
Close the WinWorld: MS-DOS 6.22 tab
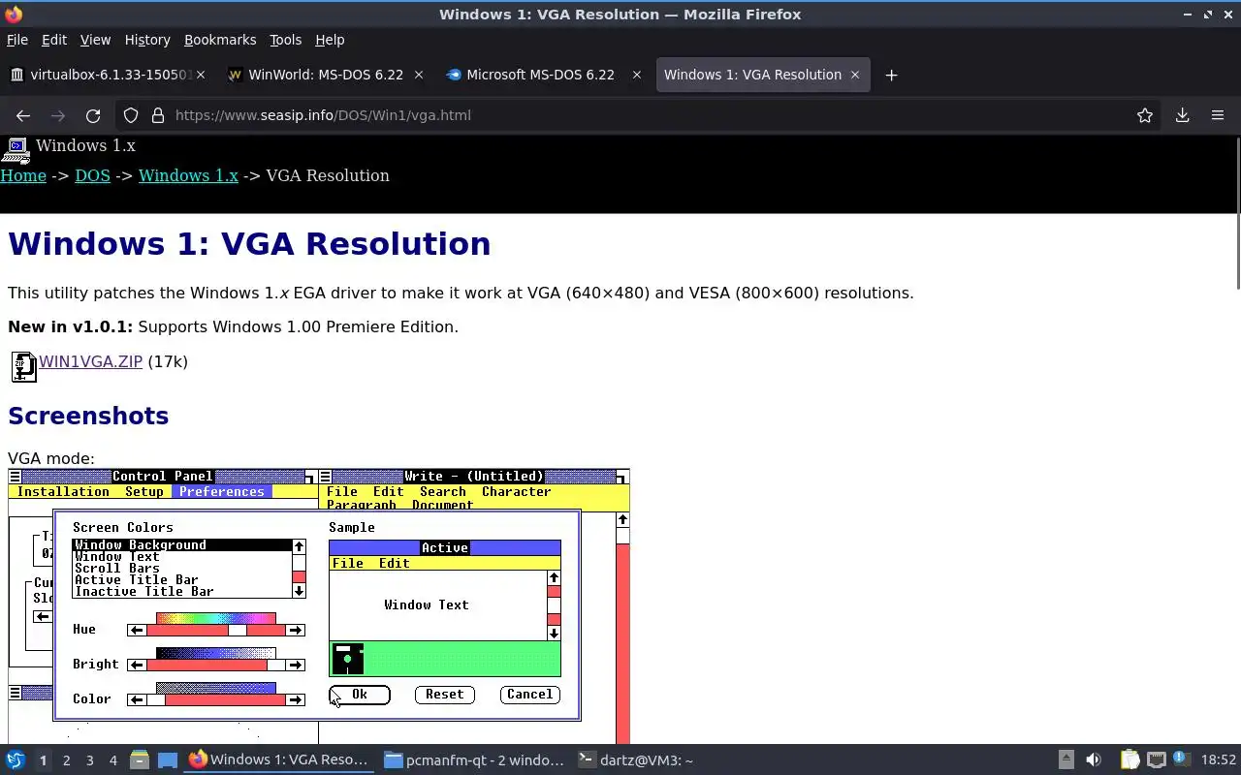pyautogui.click(x=419, y=75)
